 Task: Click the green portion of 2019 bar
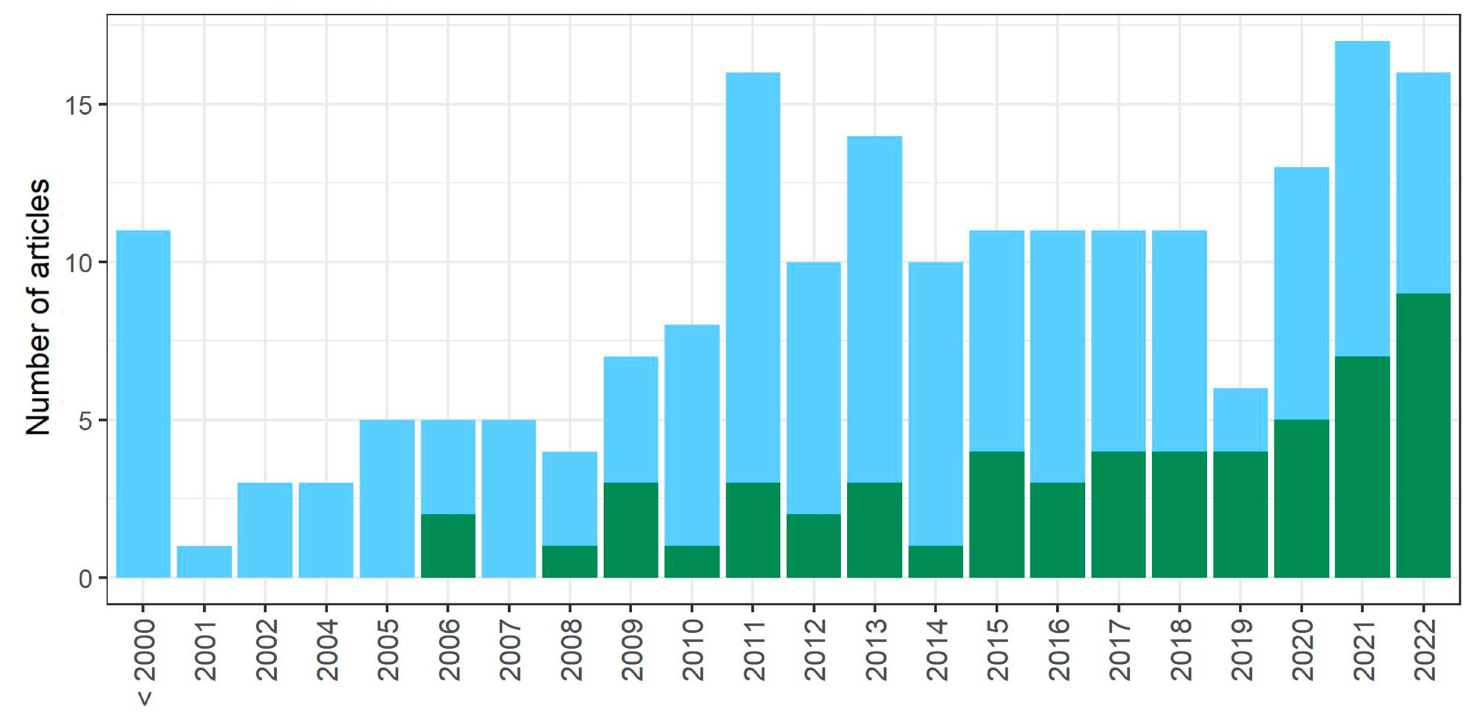click(1241, 514)
